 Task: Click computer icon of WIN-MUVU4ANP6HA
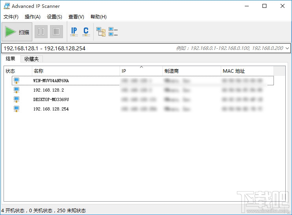click(x=17, y=81)
